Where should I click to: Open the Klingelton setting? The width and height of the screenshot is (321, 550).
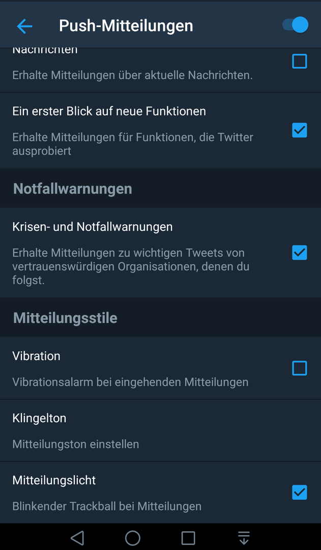pos(161,430)
